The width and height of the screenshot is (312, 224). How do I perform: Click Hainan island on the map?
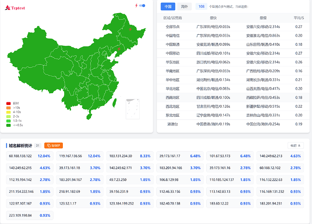tap(89, 116)
